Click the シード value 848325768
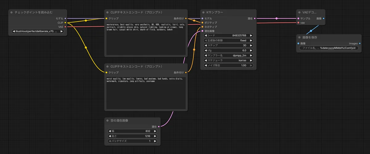The width and height of the screenshot is (370, 154). click(x=239, y=35)
